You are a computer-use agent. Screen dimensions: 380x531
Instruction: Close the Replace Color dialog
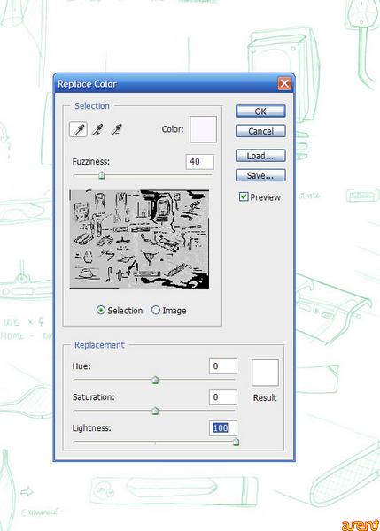coord(284,83)
